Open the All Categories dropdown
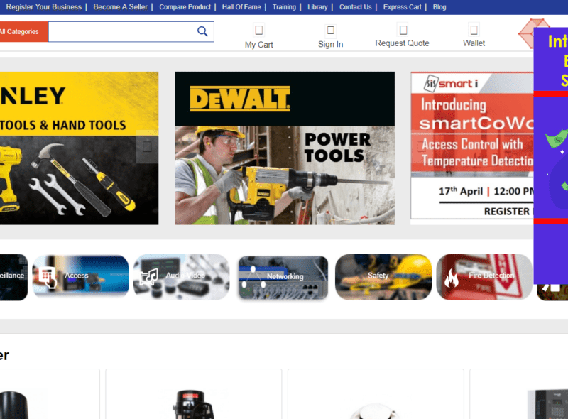This screenshot has height=419, width=568. pos(24,31)
